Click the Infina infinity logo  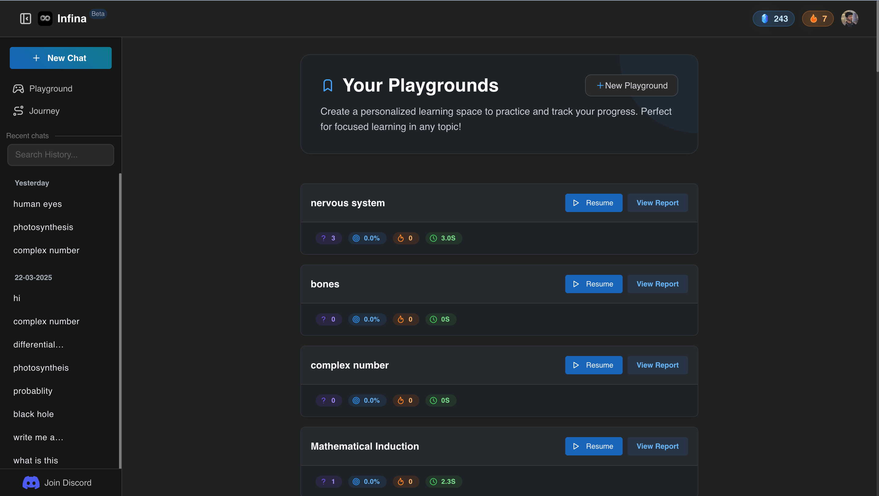pos(45,18)
